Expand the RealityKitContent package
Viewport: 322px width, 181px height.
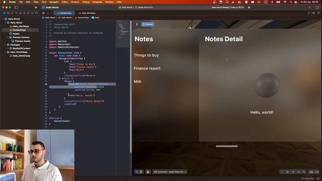(8, 48)
